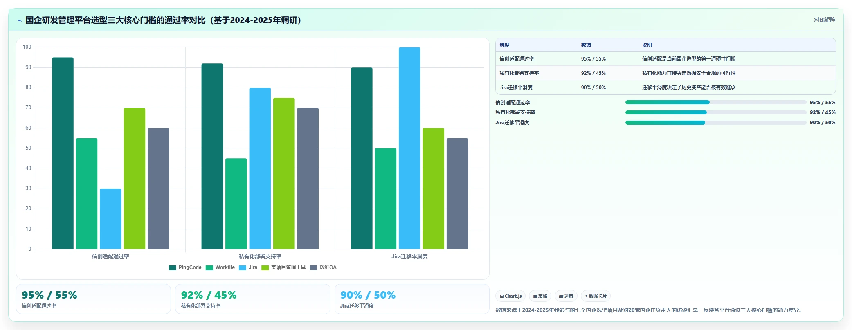Viewport: 852px width, 330px height.
Task: Click the 对比矩阵 tag in the header
Action: pyautogui.click(x=824, y=20)
